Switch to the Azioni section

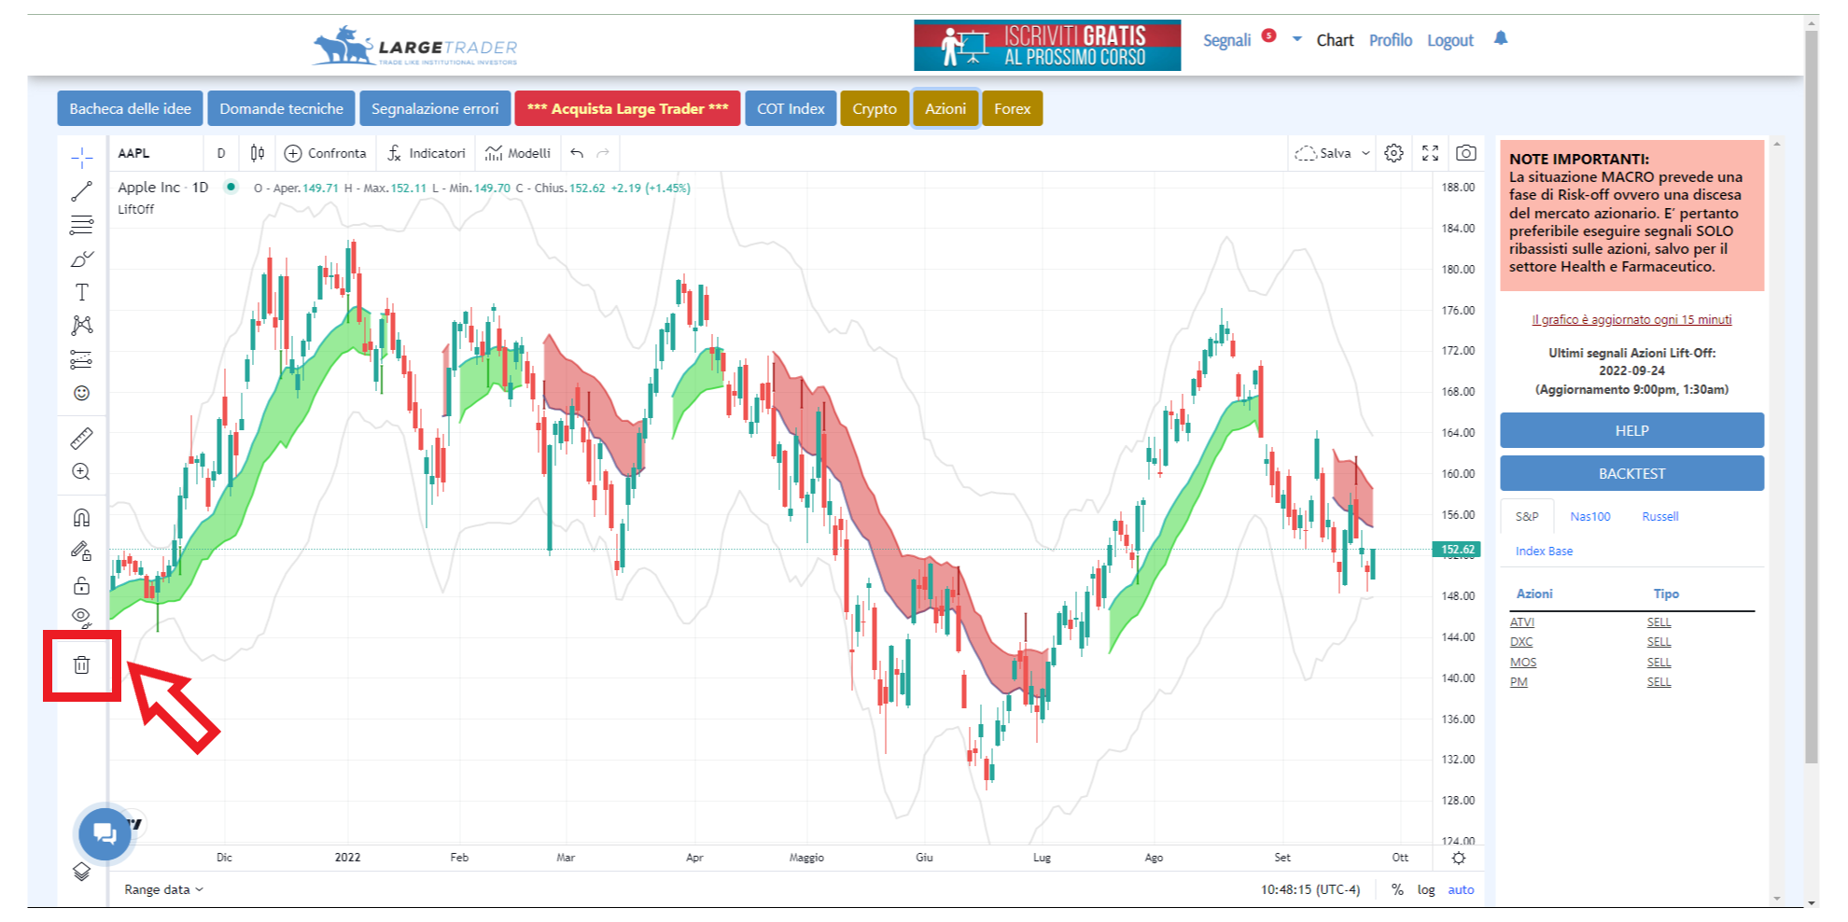(x=945, y=108)
